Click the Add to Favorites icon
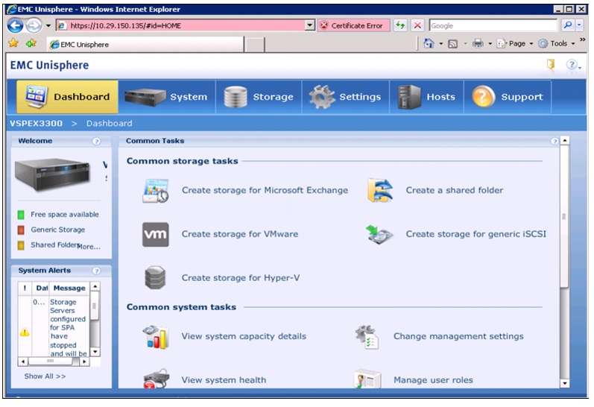594x407 pixels. [x=31, y=43]
